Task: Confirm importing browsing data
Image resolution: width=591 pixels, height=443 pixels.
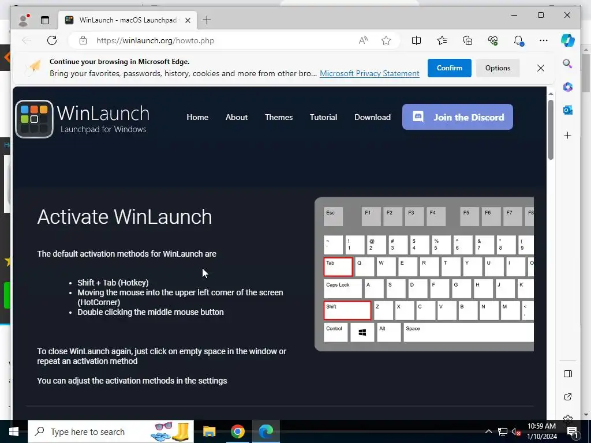Action: [x=449, y=68]
